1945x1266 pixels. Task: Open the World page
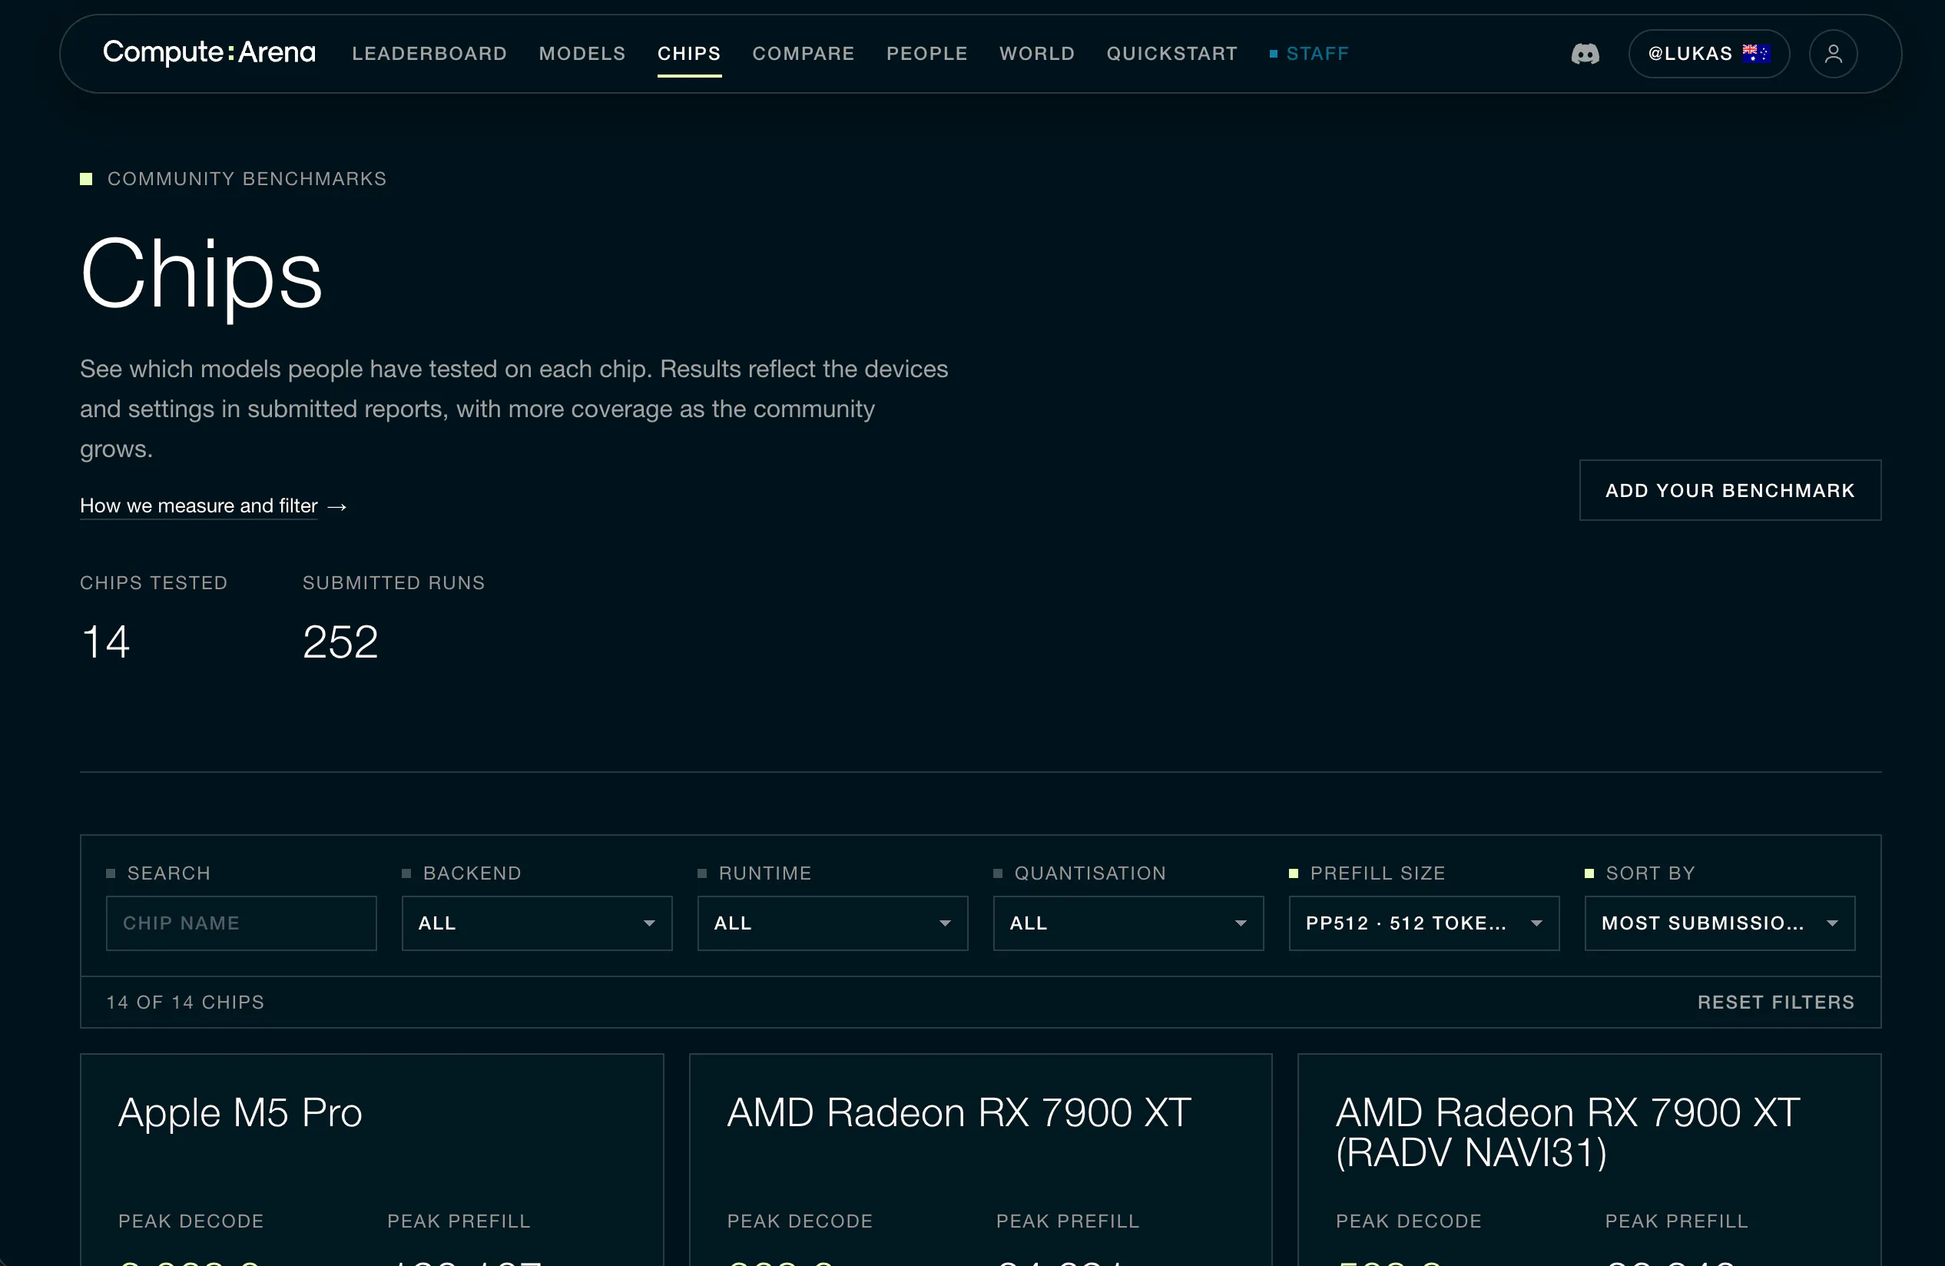1037,54
